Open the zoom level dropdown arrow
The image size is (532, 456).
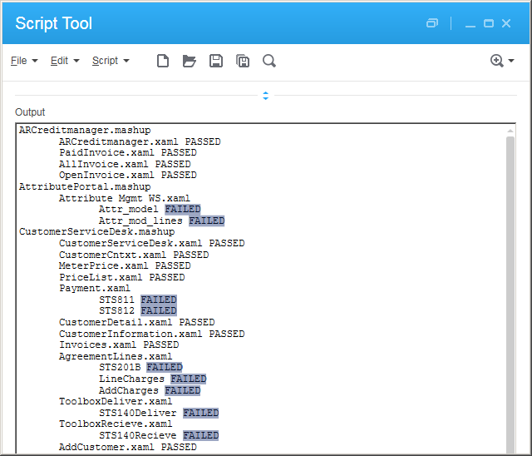[x=511, y=61]
